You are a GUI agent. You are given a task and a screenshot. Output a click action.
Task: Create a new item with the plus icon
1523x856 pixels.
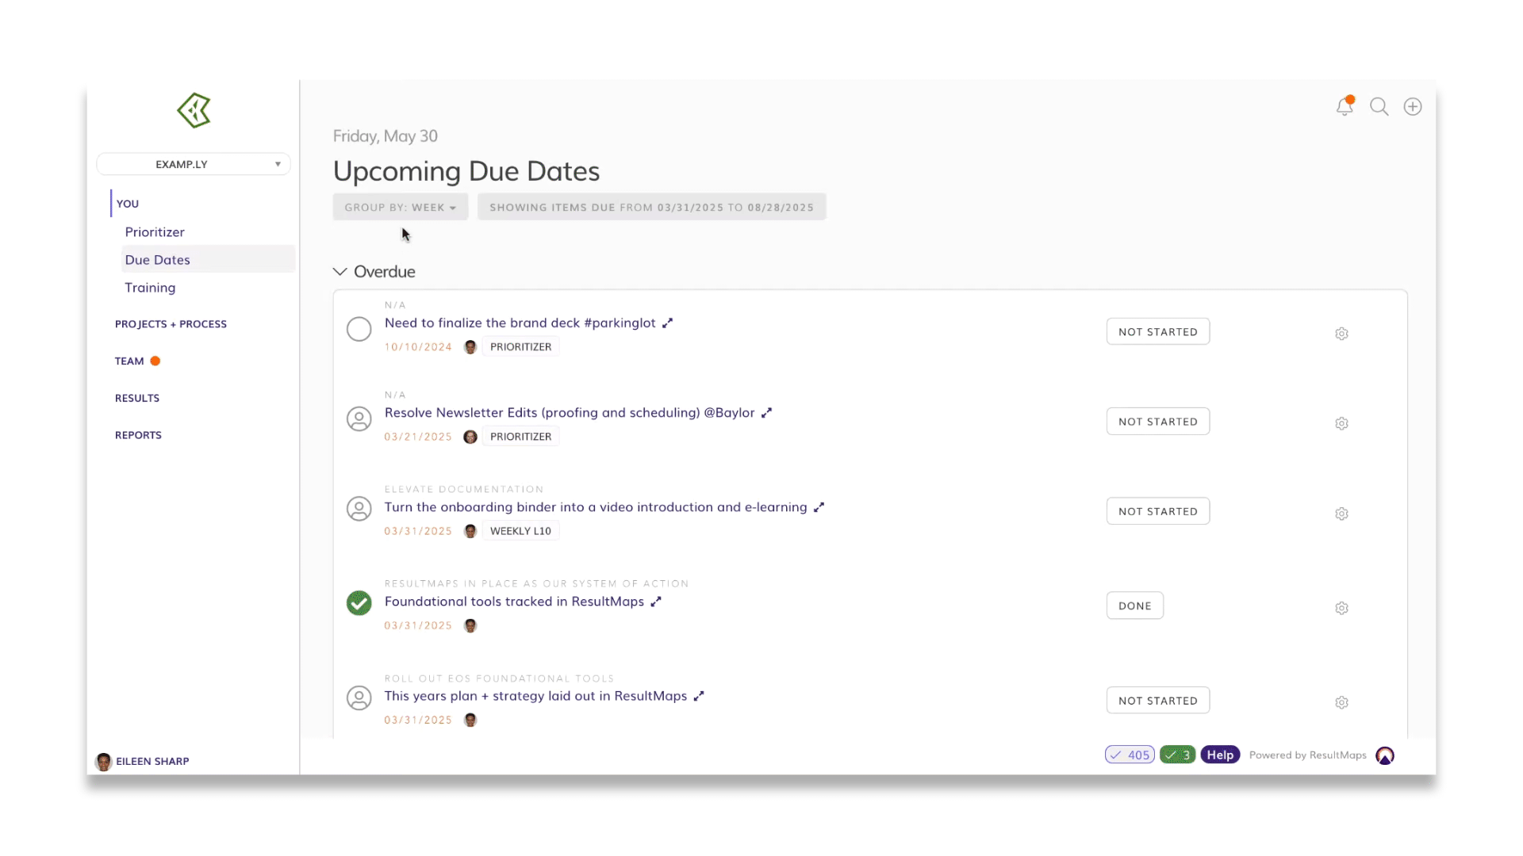pyautogui.click(x=1413, y=105)
